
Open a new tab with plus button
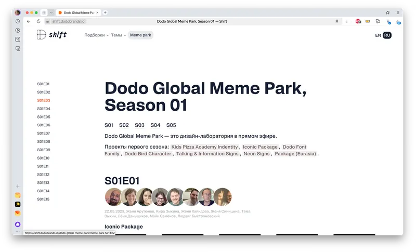point(105,12)
